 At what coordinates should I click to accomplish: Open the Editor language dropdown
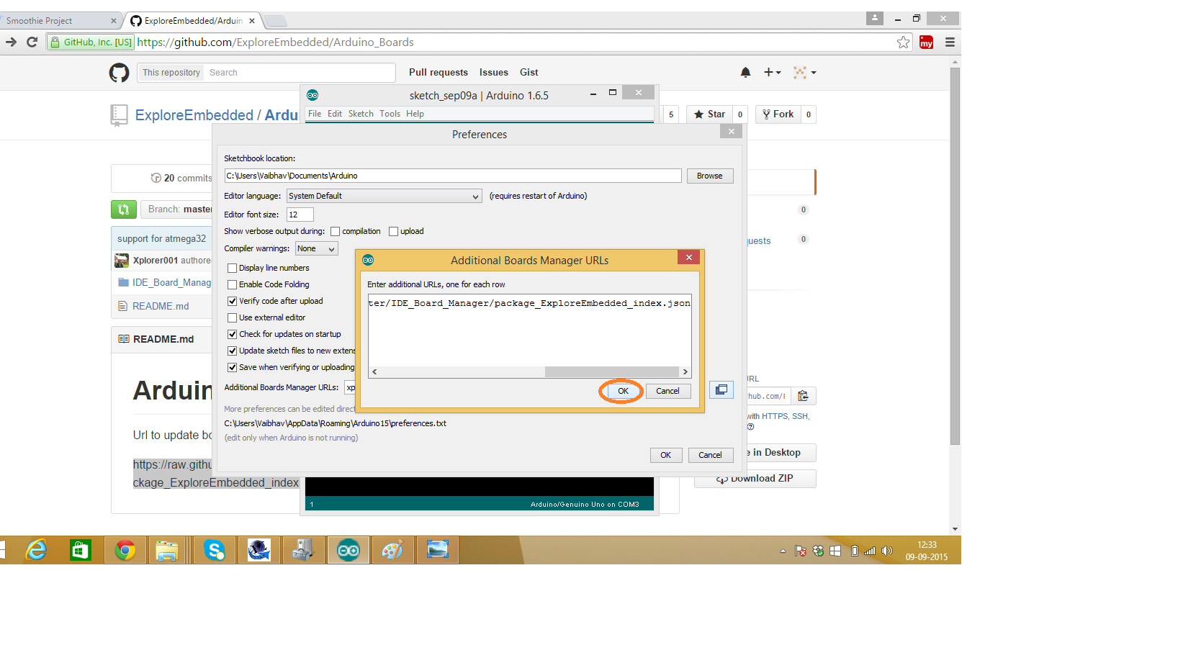[x=384, y=196]
